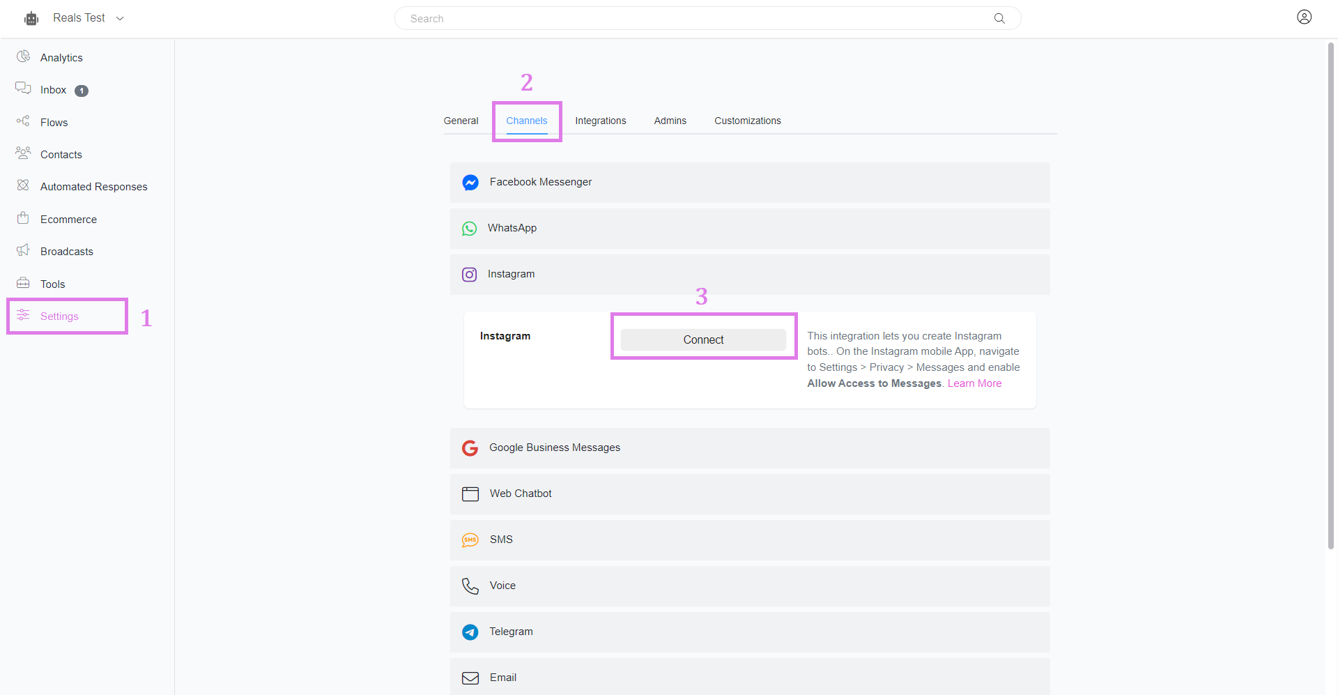The image size is (1338, 695).
Task: Click the Email envelope icon
Action: (x=470, y=678)
